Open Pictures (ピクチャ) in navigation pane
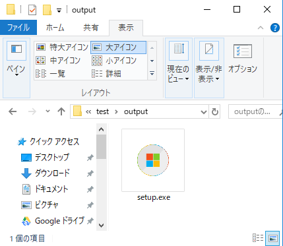 point(40,205)
